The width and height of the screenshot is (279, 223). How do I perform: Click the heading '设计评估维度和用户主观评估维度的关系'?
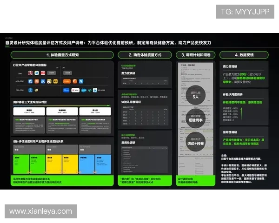[x=38, y=142]
